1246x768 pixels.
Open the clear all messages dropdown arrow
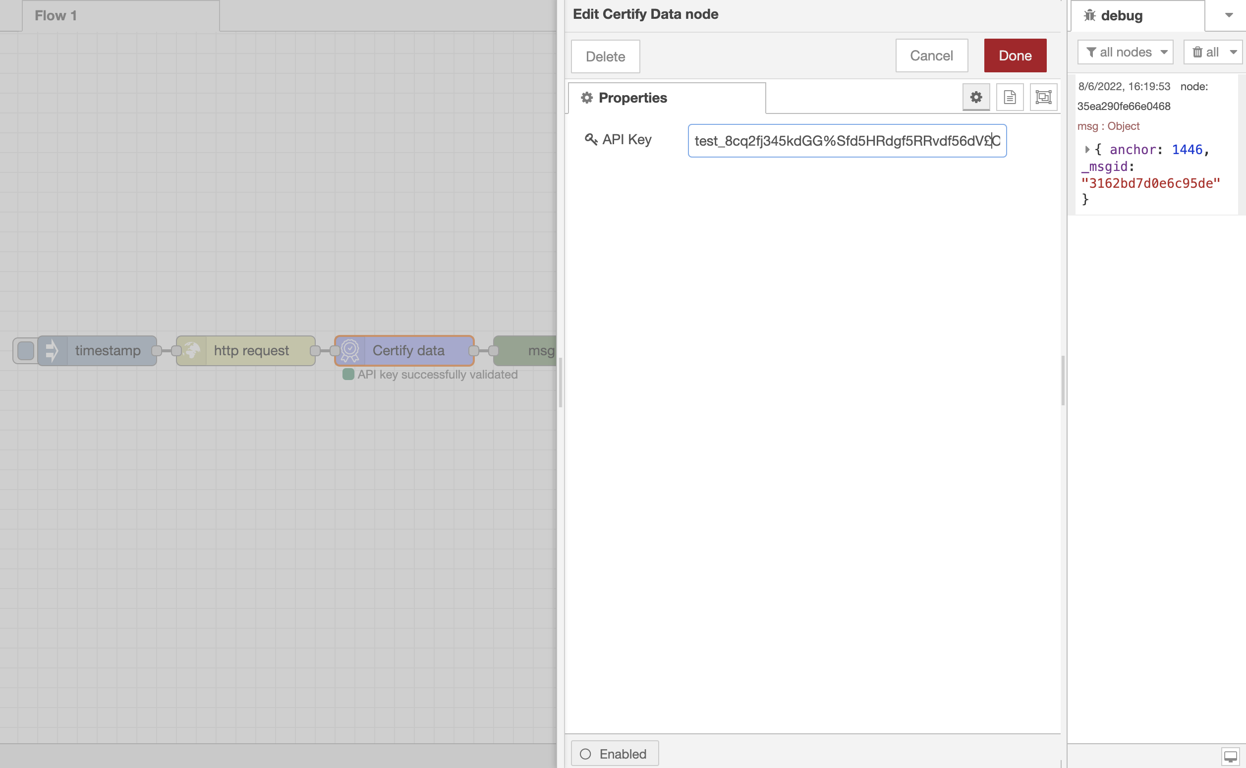click(1233, 53)
